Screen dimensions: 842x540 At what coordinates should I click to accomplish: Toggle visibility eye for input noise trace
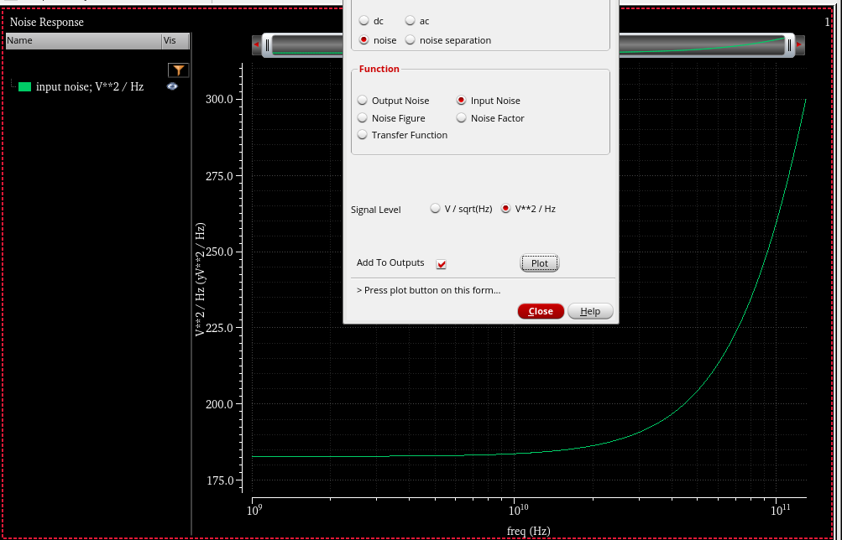click(172, 86)
